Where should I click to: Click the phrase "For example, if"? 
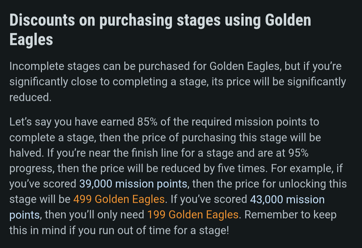click(307, 169)
